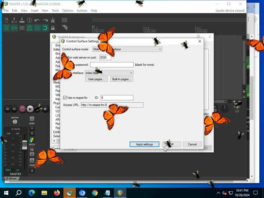The image size is (264, 198).
Task: Open the Edit menu
Action: (15, 10)
